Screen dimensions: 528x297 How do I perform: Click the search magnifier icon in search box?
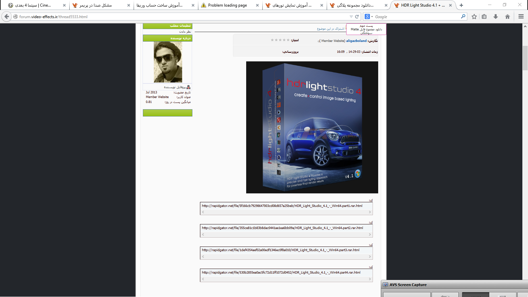coord(463,16)
